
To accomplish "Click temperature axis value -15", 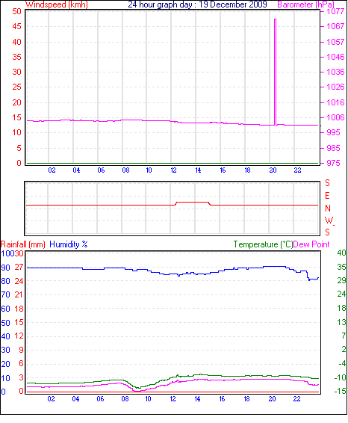I will 341,391.
